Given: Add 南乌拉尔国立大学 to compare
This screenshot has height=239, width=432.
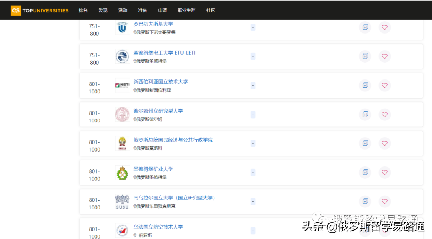Looking at the screenshot, I should tap(365, 201).
